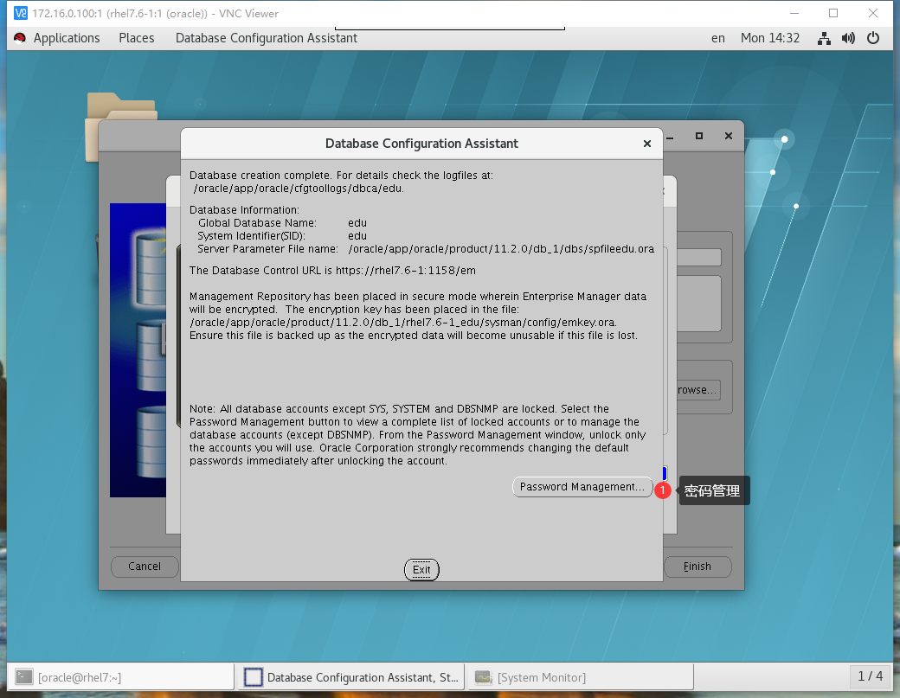Switch to the Database Configuration Assistant taskbar item

351,677
